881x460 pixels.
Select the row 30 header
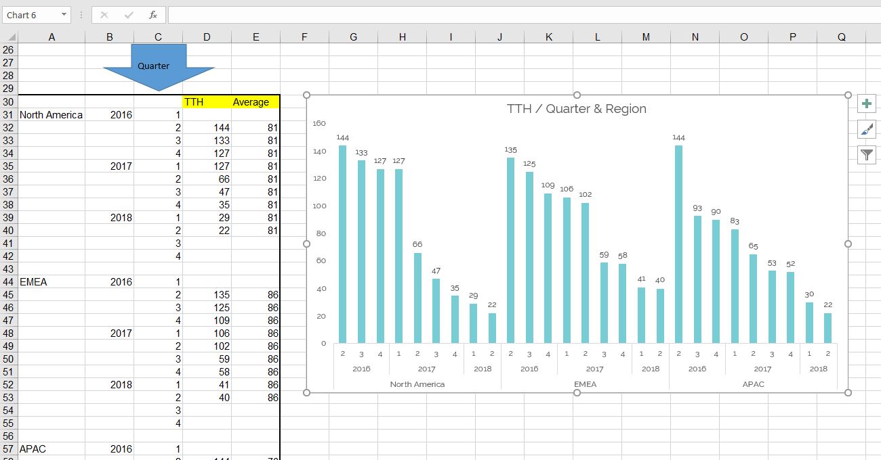point(9,102)
